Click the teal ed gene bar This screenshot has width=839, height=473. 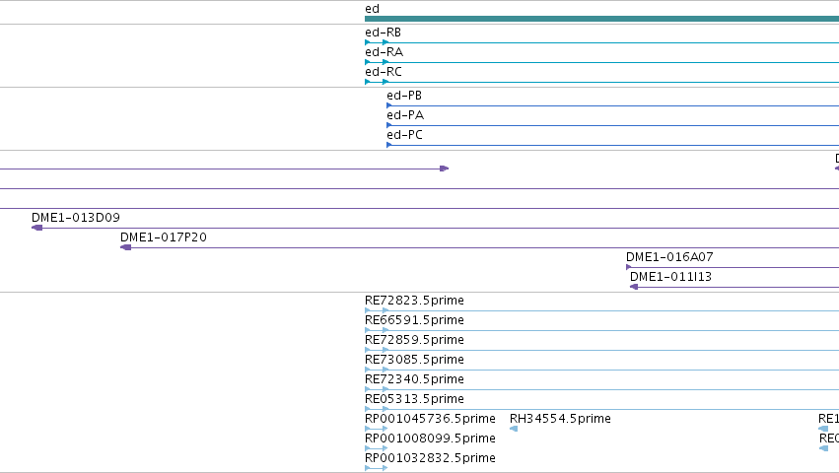[602, 19]
